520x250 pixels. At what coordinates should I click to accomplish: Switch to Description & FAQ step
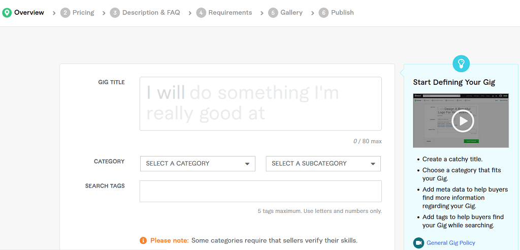[151, 13]
